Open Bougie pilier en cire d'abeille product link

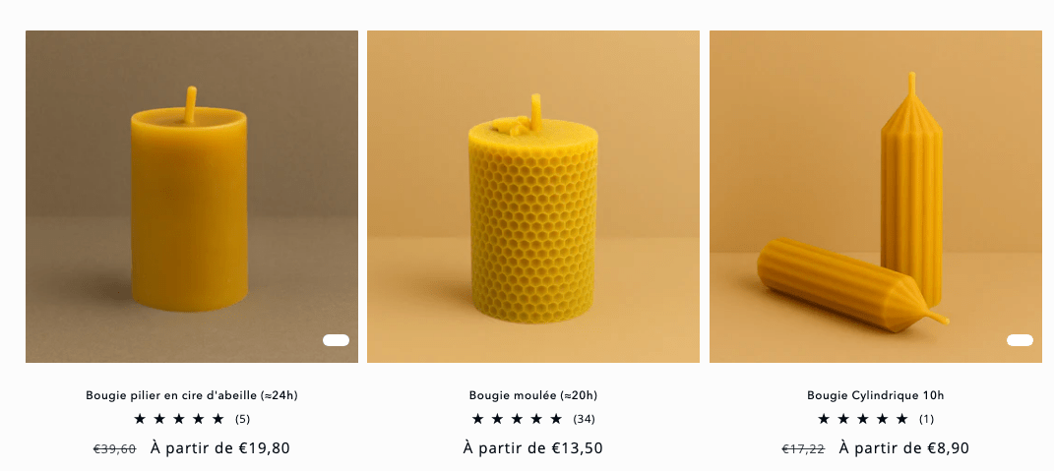(192, 395)
